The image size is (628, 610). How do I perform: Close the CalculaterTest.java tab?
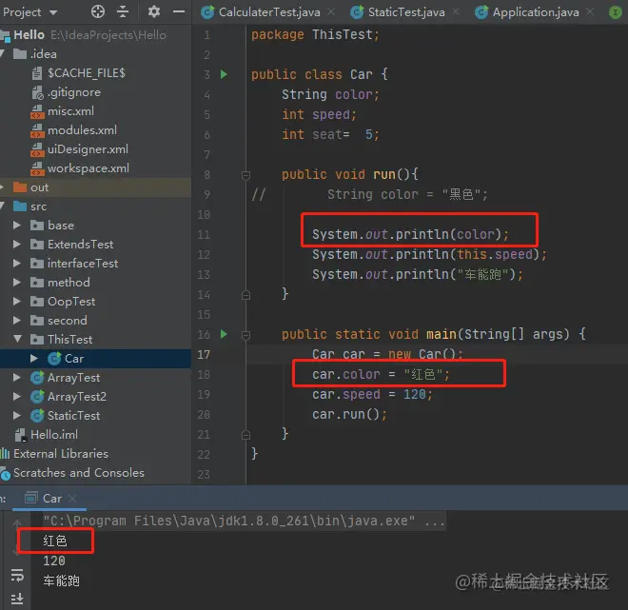[331, 12]
